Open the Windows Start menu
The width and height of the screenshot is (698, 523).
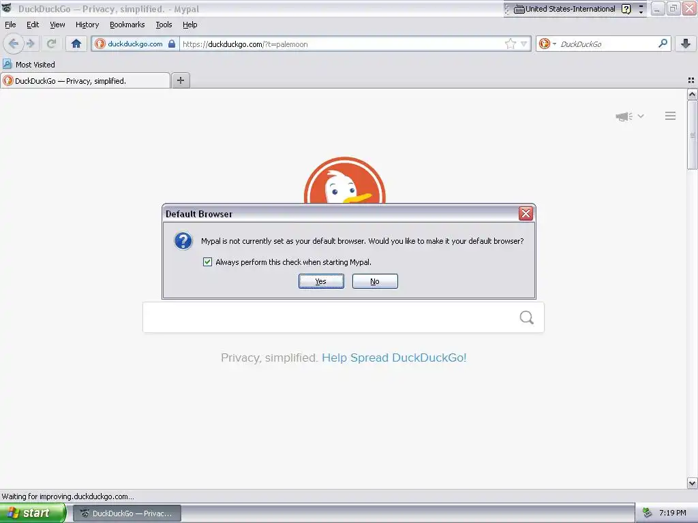33,513
